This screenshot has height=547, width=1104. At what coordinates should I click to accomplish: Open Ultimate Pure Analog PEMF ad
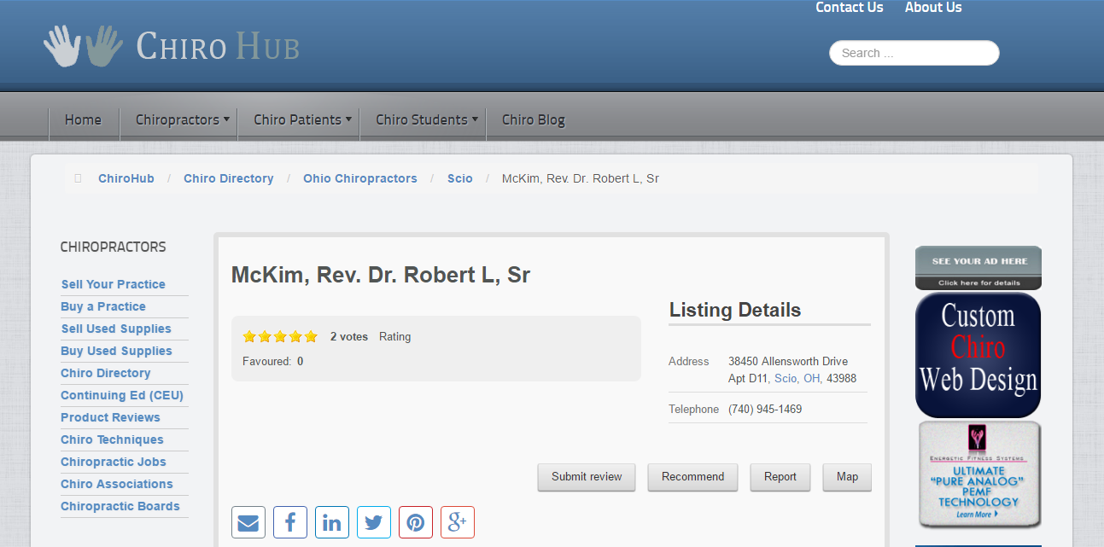[980, 474]
